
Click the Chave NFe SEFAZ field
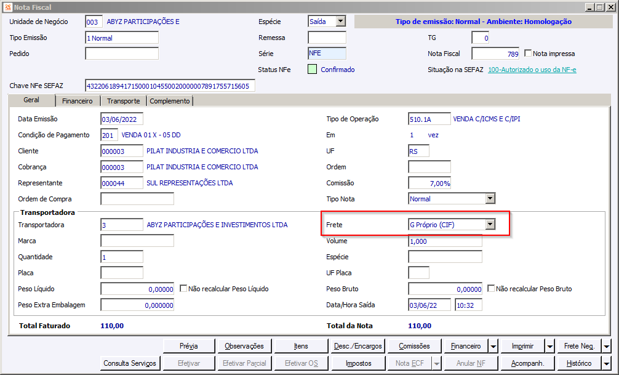pyautogui.click(x=170, y=86)
